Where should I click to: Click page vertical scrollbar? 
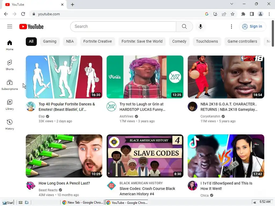[x=273, y=33]
